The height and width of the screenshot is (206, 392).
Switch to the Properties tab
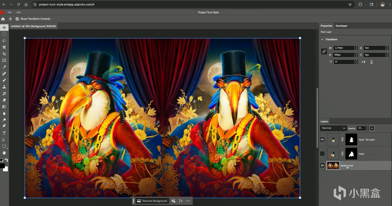pos(326,26)
